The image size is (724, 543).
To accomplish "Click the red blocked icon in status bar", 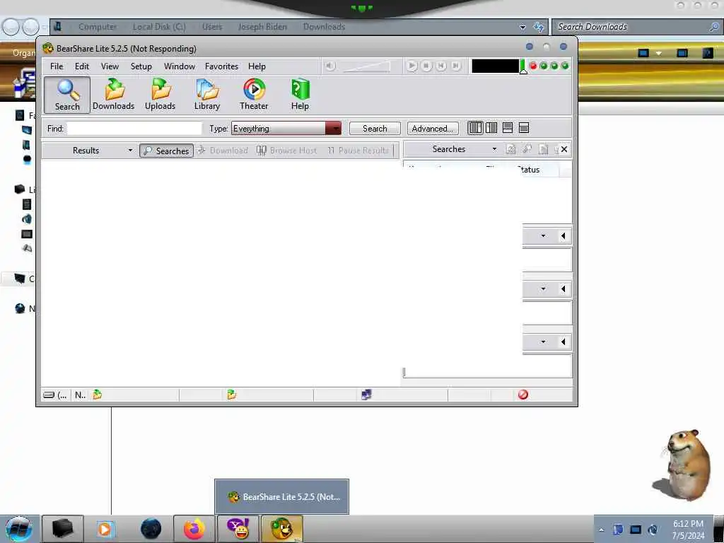I will click(523, 395).
